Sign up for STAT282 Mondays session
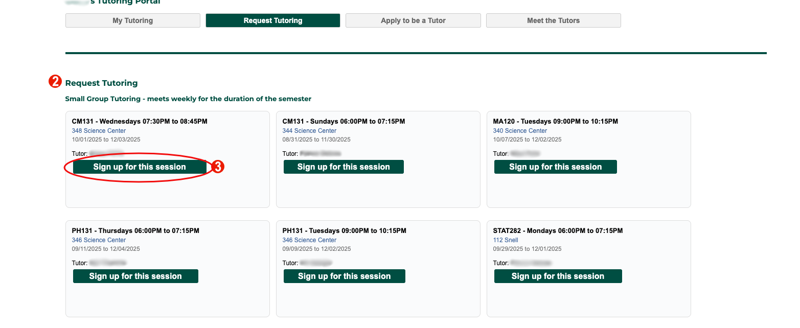The image size is (800, 328). click(558, 276)
